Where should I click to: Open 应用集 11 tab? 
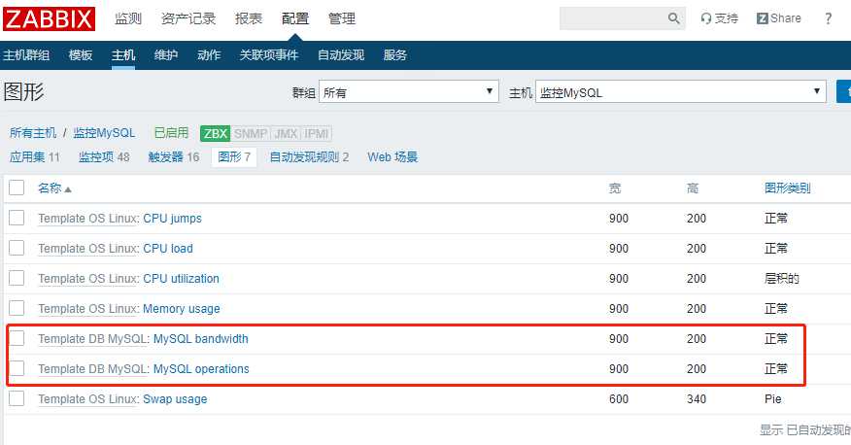pos(35,157)
